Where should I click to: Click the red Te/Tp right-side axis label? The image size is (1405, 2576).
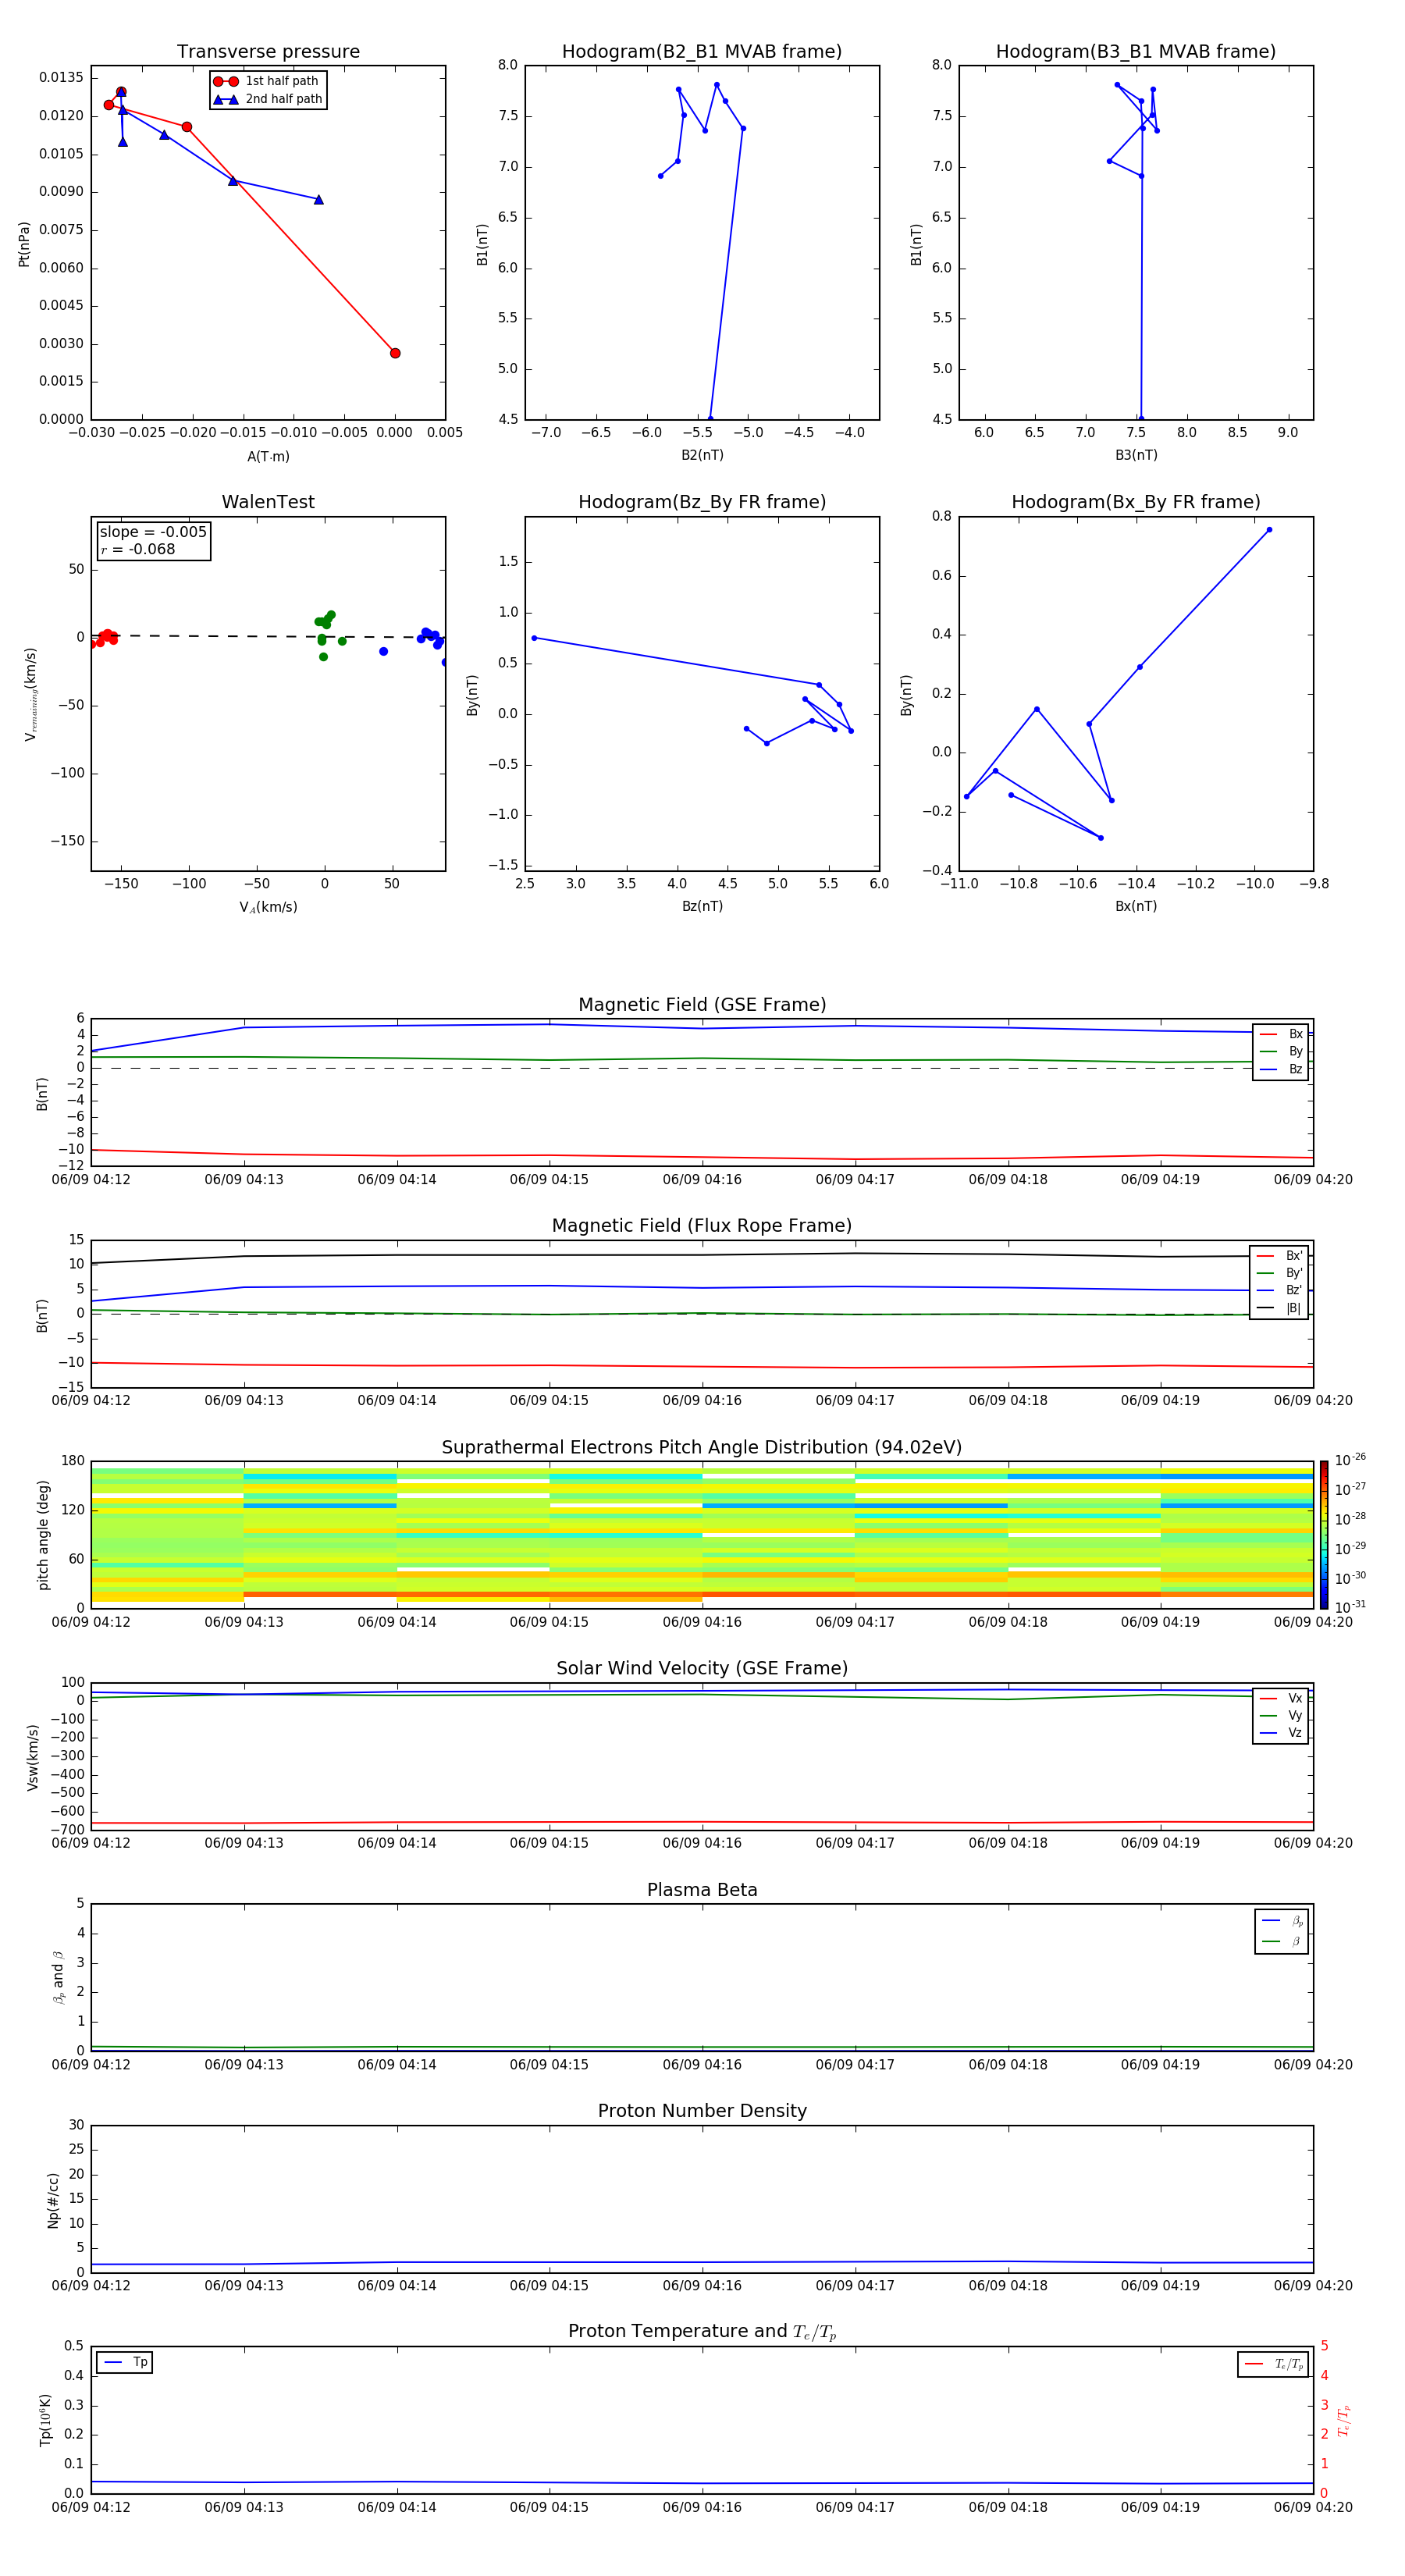point(1343,2421)
